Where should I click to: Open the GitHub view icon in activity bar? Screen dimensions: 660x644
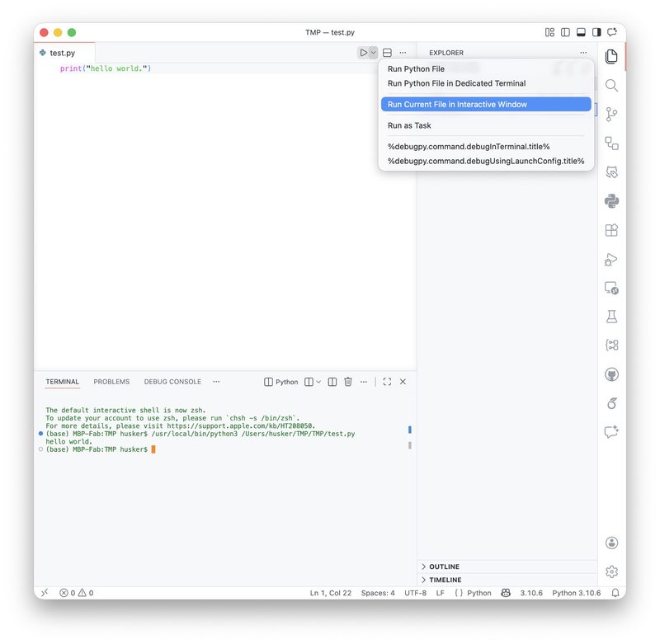pyautogui.click(x=611, y=374)
